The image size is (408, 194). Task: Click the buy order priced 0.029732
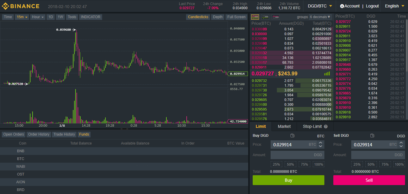click(x=291, y=81)
